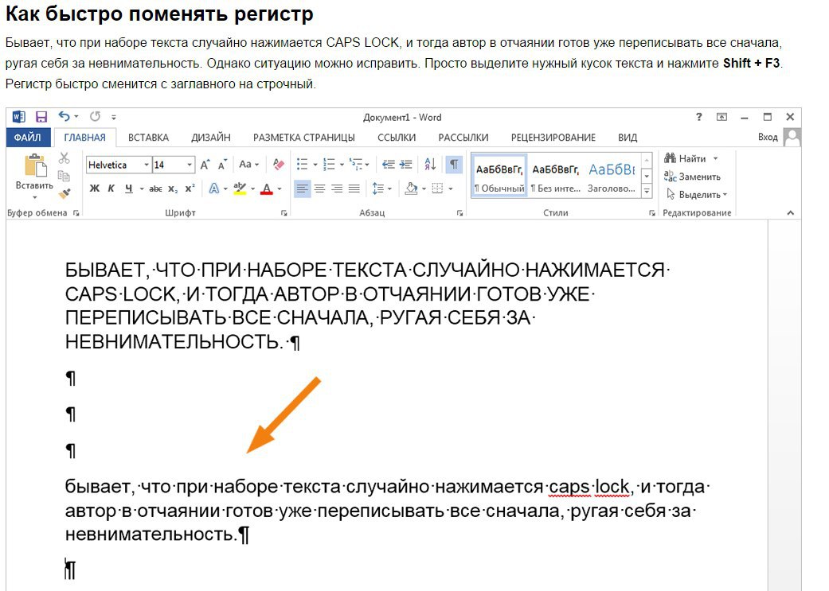The width and height of the screenshot is (829, 591).
Task: Align text right
Action: (x=337, y=189)
